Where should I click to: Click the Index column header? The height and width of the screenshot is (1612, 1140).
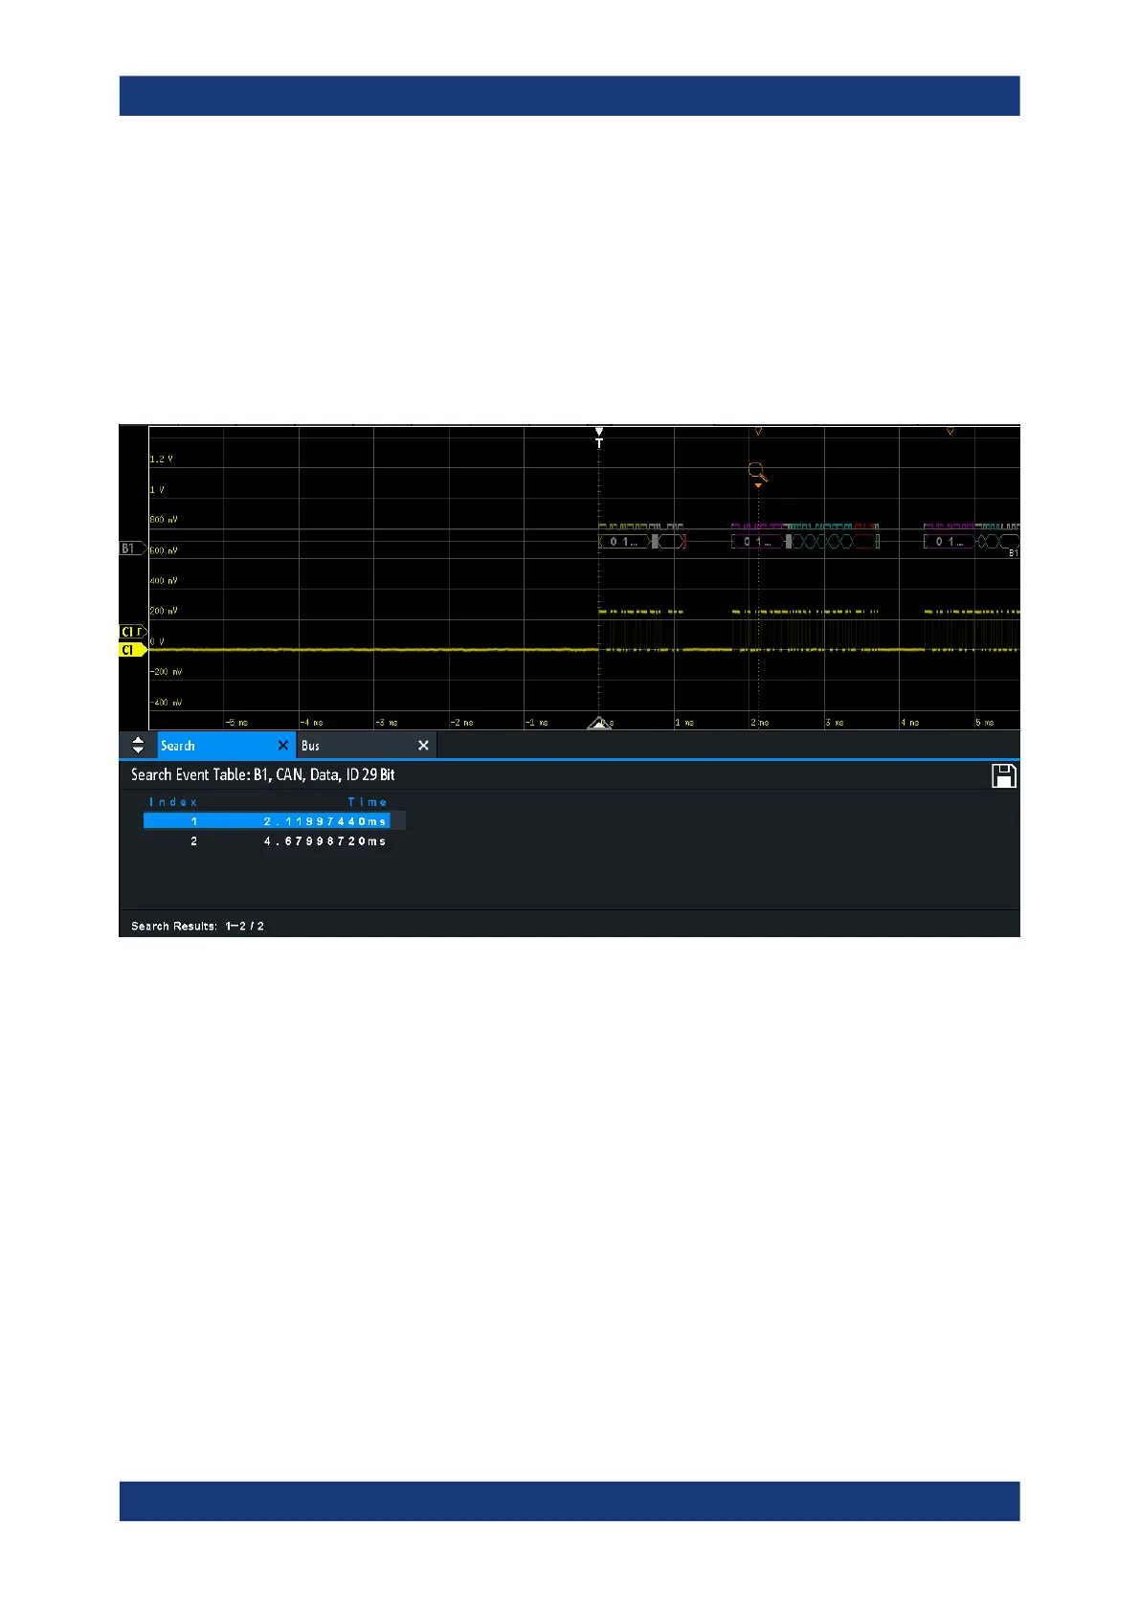[x=173, y=802]
